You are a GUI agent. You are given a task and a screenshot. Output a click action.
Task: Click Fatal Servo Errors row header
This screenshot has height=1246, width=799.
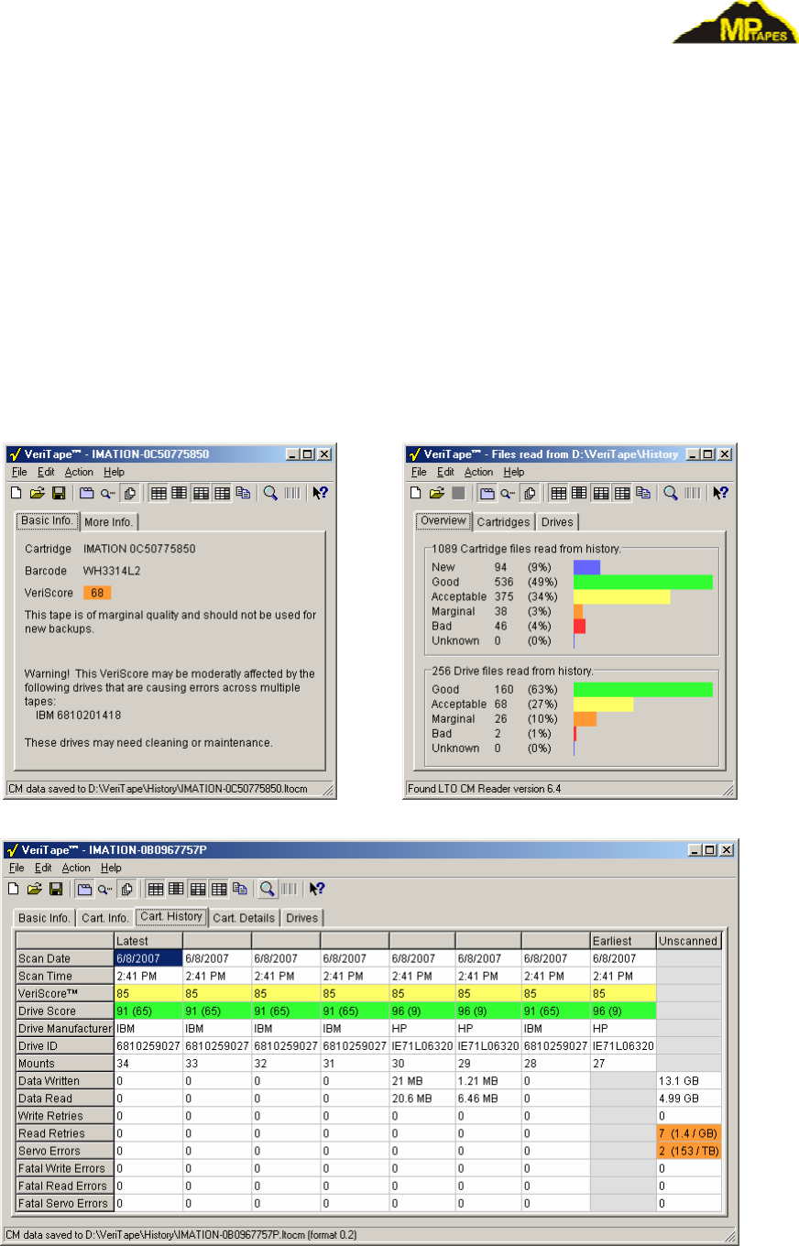point(64,1202)
